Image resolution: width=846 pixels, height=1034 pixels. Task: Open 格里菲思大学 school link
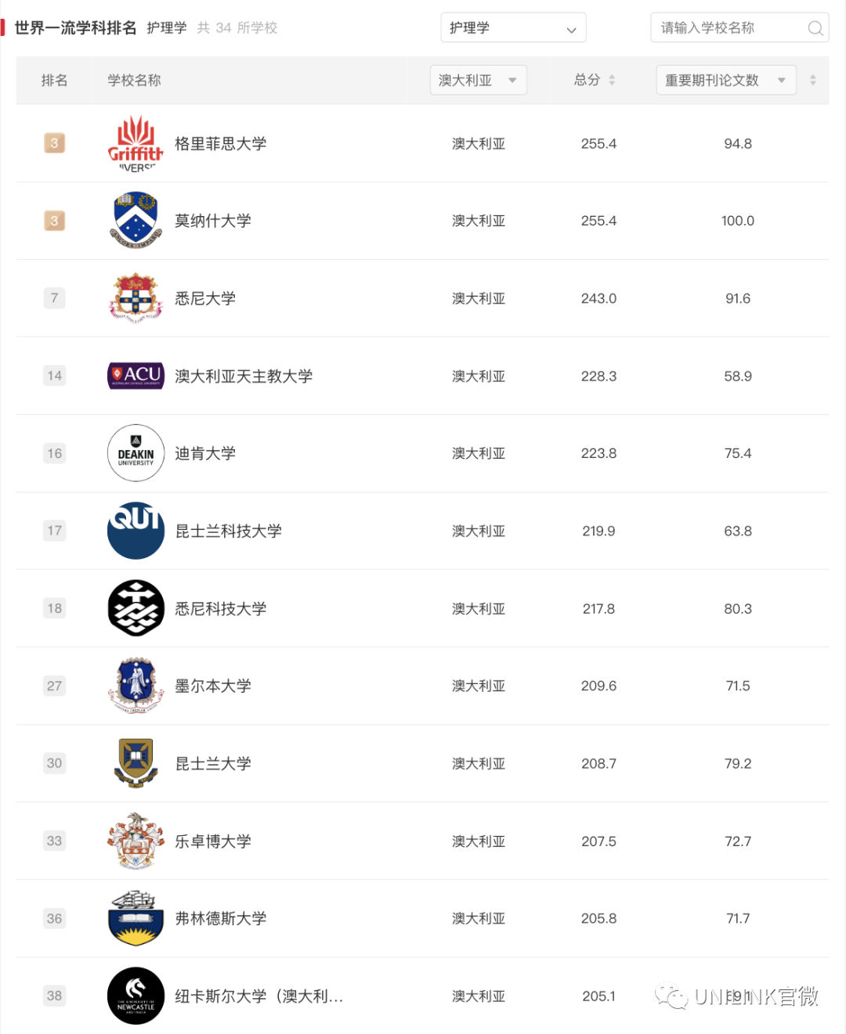click(x=221, y=143)
